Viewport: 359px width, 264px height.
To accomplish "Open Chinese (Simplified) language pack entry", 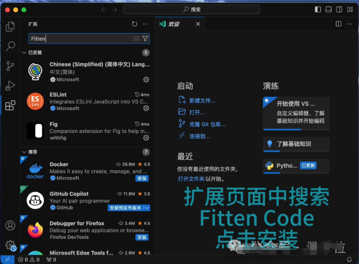I will tap(88, 72).
